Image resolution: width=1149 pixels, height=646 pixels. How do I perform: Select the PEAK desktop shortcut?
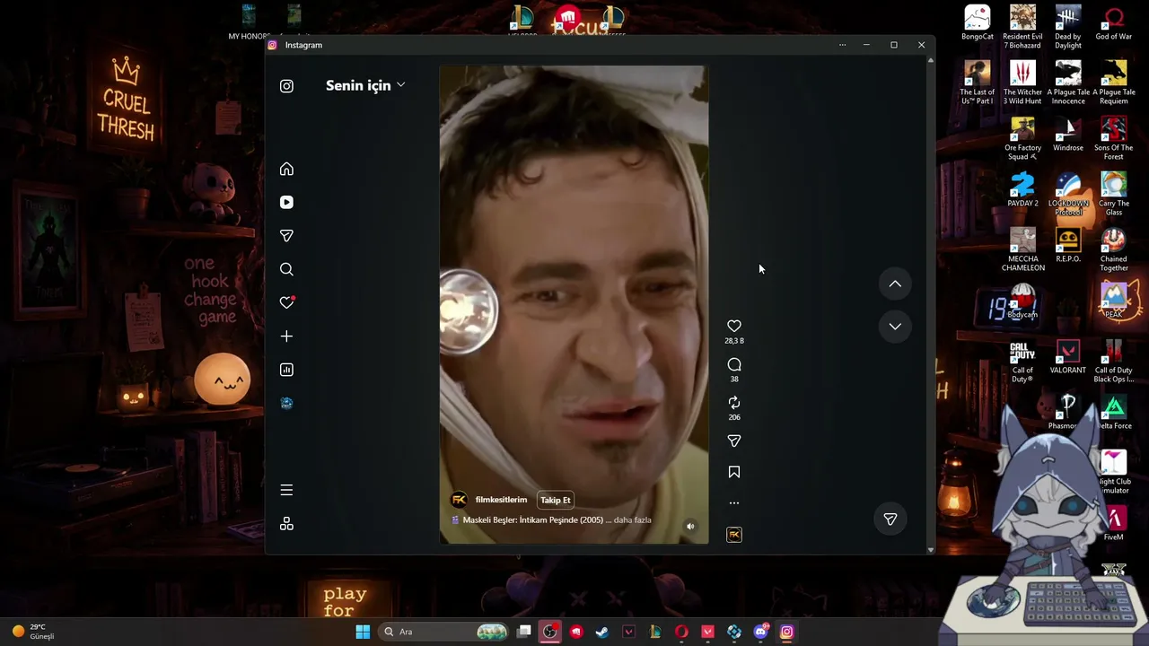(1114, 301)
